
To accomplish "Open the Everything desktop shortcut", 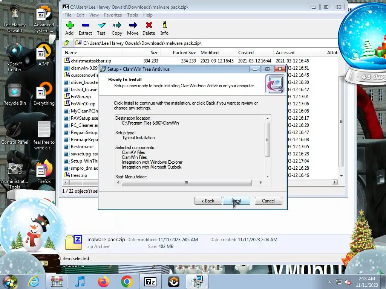I will (44, 94).
